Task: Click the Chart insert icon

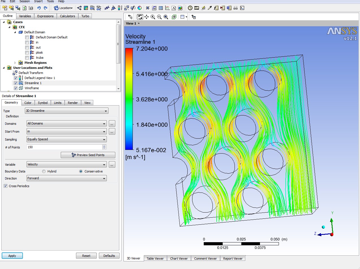Action: click(167, 8)
